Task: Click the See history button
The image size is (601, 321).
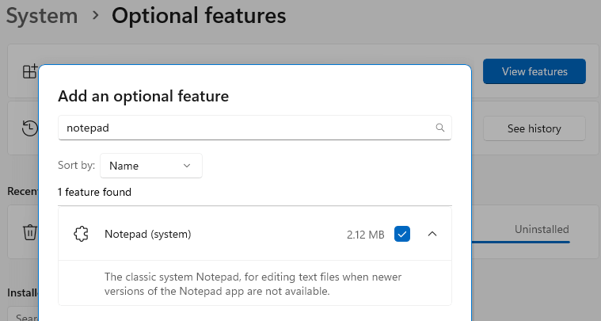Action: tap(534, 128)
